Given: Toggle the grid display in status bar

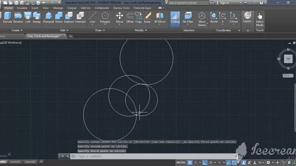Looking at the screenshot, I should [x=190, y=162].
